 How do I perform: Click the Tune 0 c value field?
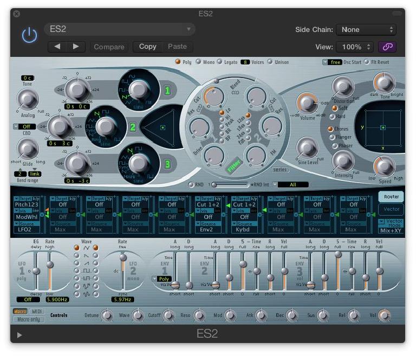pos(28,78)
